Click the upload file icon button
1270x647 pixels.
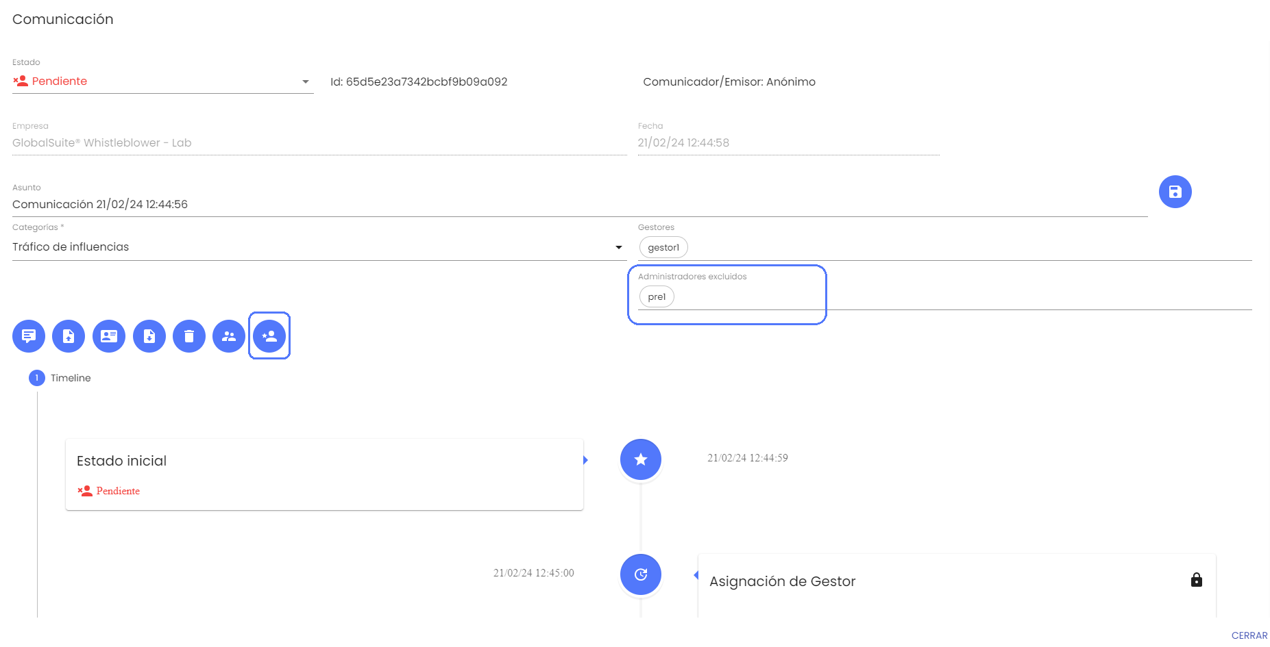coord(69,336)
